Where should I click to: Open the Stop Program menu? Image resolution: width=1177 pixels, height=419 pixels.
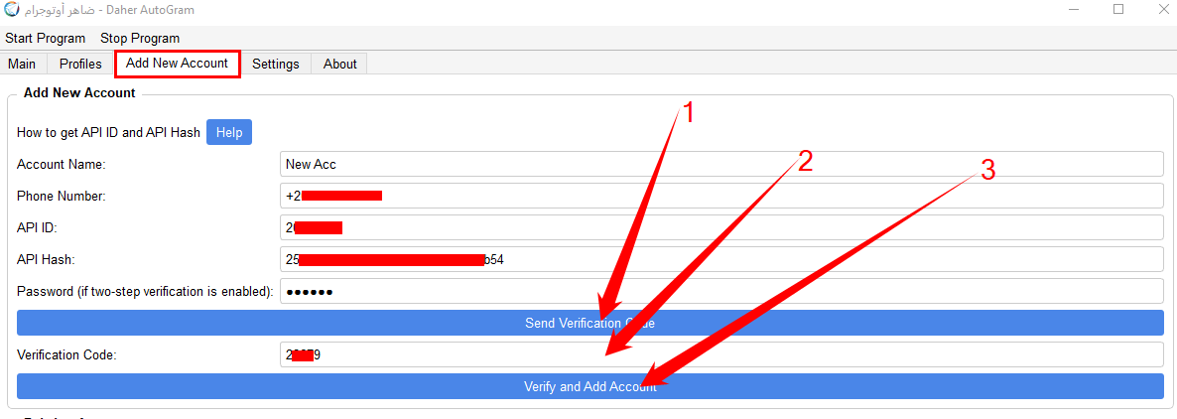coord(140,39)
